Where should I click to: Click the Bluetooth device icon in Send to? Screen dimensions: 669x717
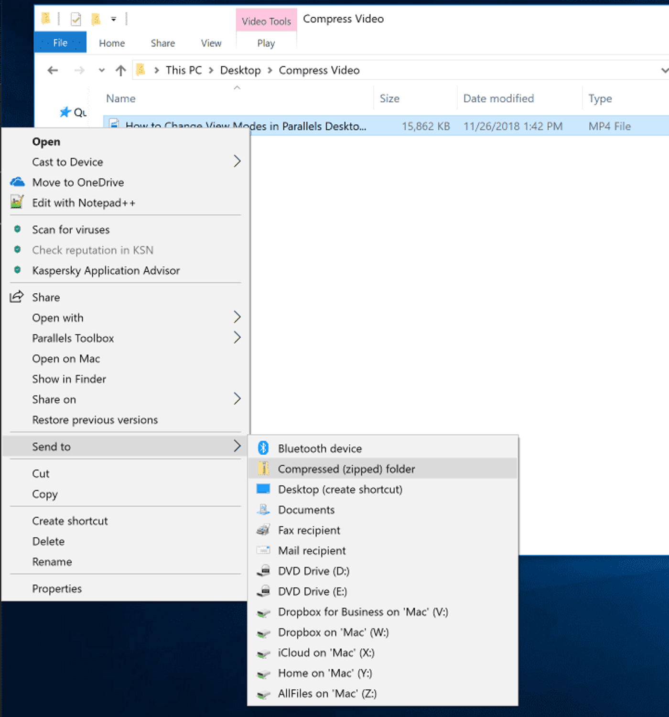264,448
